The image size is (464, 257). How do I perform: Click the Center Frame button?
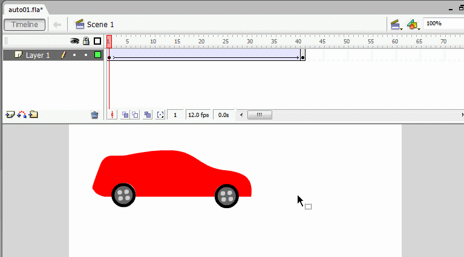click(x=112, y=115)
